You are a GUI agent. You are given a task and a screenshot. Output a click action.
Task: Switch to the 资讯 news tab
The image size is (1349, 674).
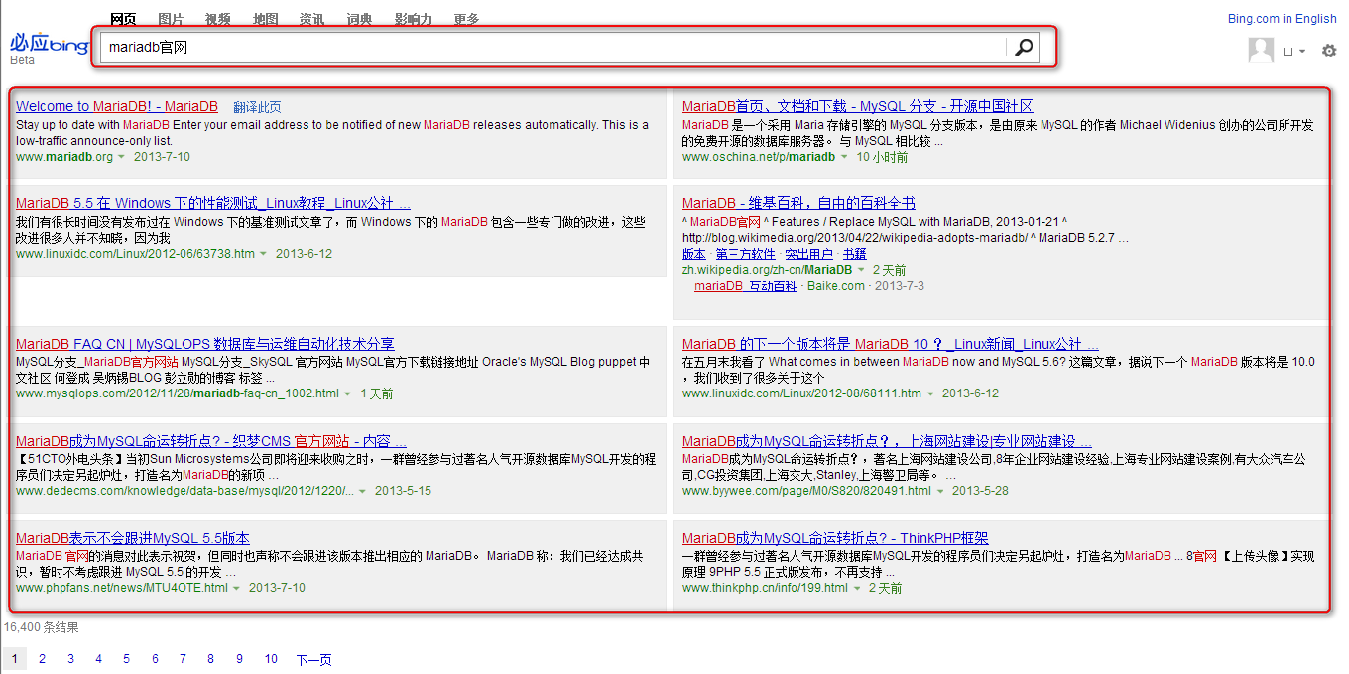point(311,19)
